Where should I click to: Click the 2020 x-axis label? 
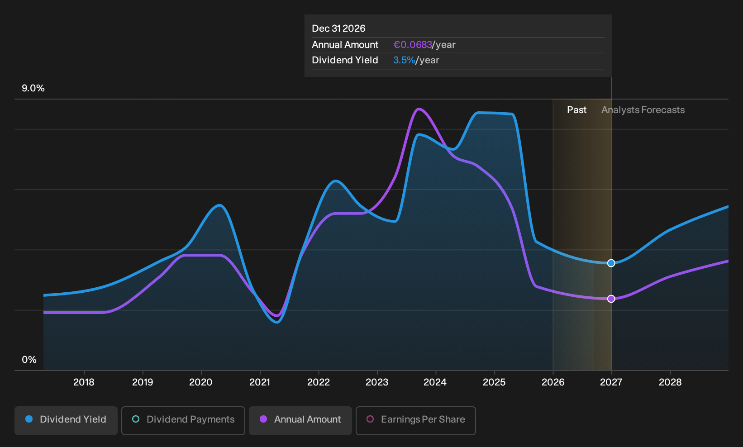coord(201,382)
